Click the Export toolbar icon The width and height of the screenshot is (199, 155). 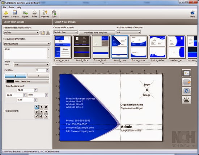tap(25, 14)
